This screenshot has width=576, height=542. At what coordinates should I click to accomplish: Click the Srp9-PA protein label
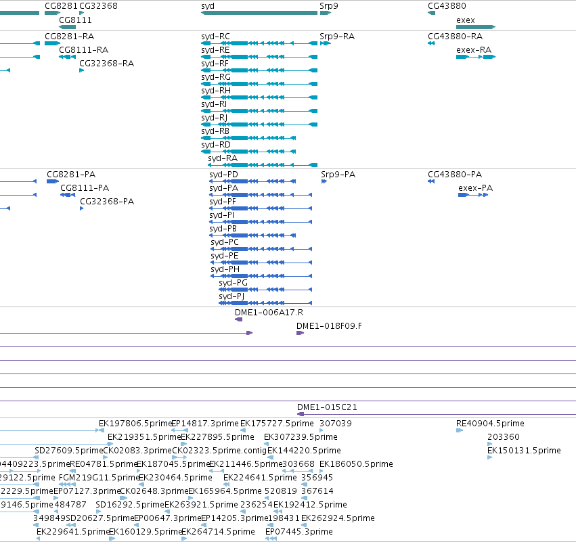pos(338,175)
